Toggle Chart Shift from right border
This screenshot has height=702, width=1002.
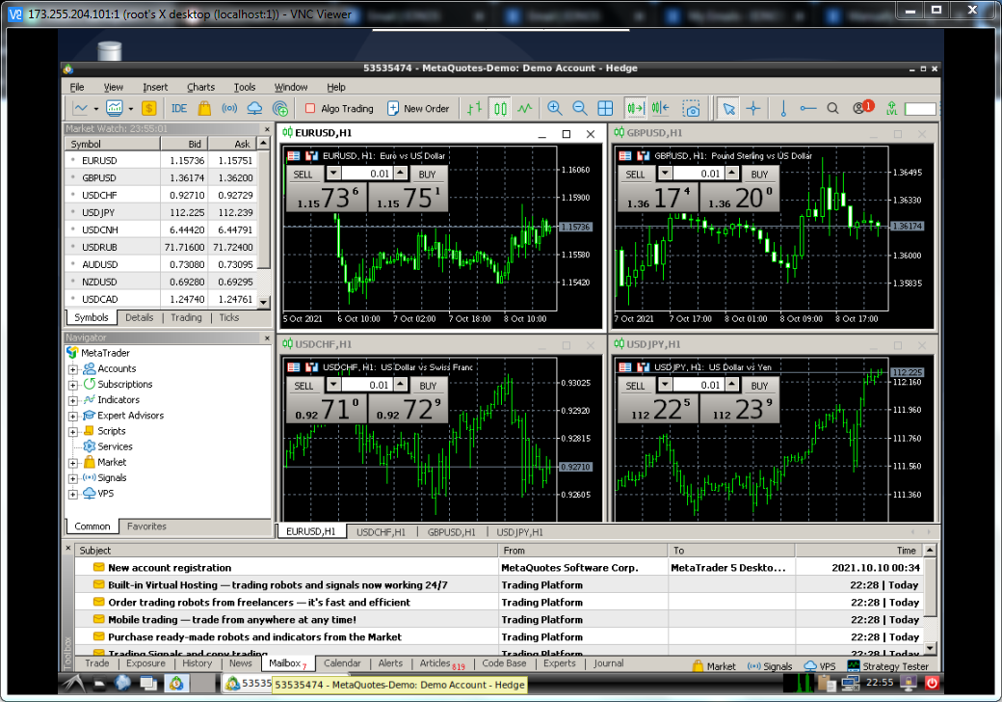point(661,109)
